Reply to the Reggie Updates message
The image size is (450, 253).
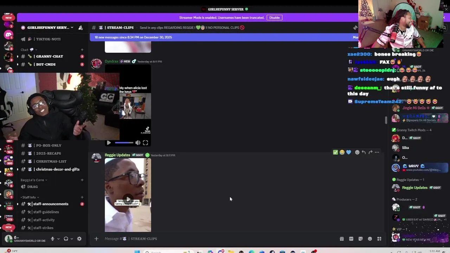click(364, 152)
